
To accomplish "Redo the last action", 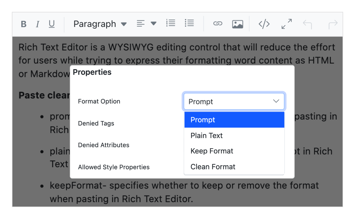I will pyautogui.click(x=333, y=24).
